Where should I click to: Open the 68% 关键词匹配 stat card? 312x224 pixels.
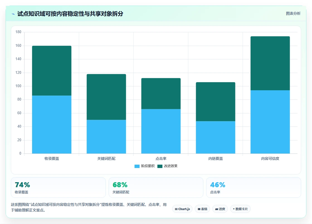[x=156, y=188]
